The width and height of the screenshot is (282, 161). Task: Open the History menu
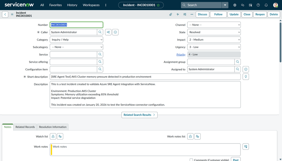click(x=72, y=5)
